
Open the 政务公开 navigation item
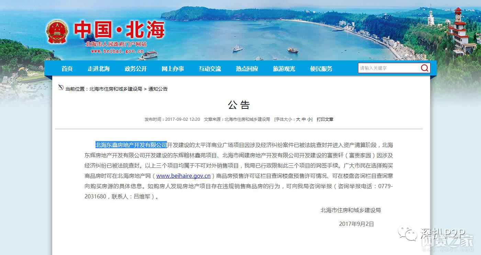[136, 68]
